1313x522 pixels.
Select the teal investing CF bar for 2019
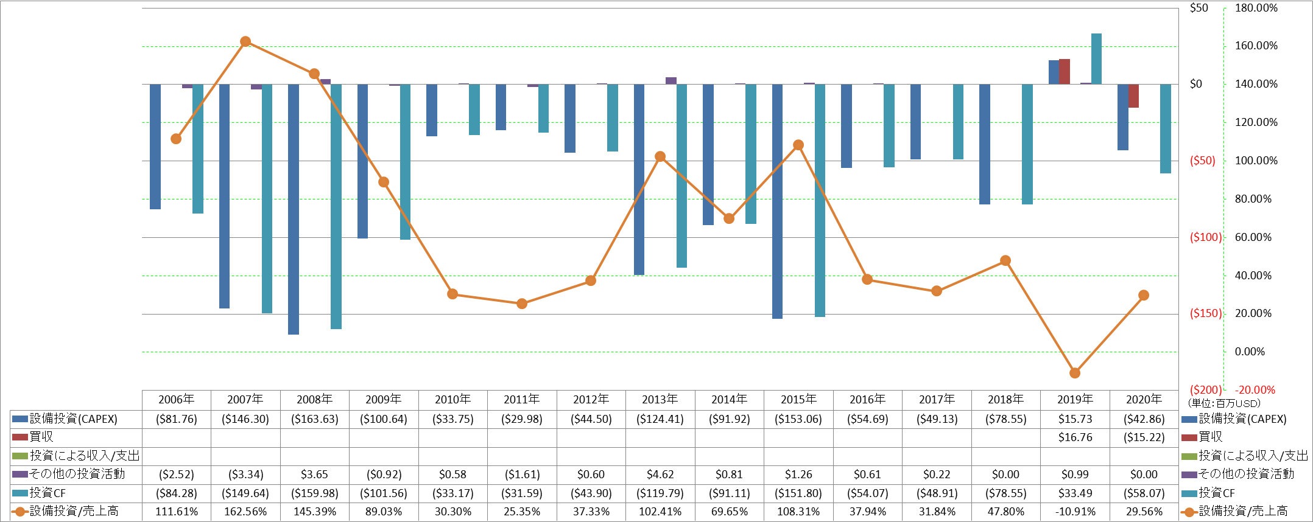(x=1096, y=59)
